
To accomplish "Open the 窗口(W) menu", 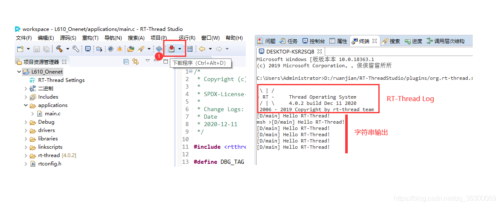I will point(211,38).
